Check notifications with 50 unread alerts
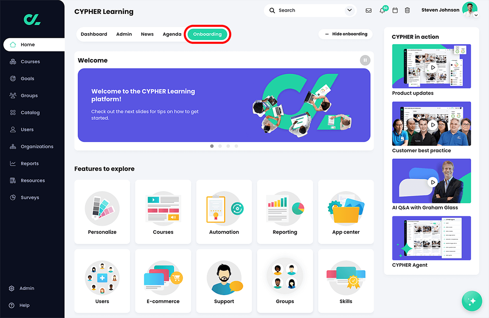Screen dimensions: 489x318 382,10
